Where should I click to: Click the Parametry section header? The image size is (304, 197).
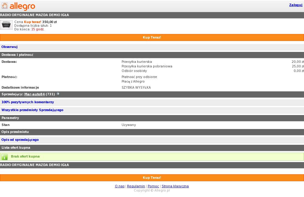(x=152, y=118)
